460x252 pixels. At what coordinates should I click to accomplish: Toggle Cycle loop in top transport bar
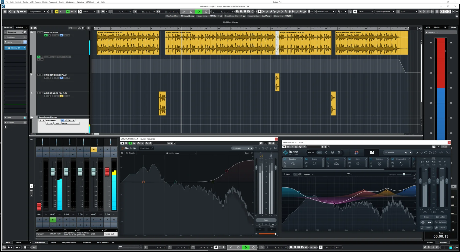(183, 11)
